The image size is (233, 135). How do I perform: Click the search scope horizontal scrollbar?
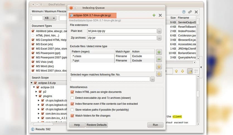[43, 124]
